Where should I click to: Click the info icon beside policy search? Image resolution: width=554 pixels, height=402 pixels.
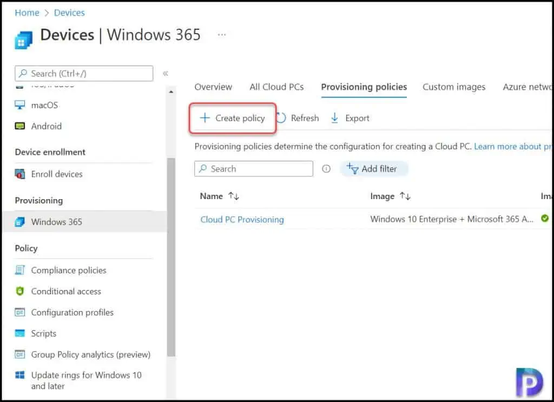pos(326,169)
